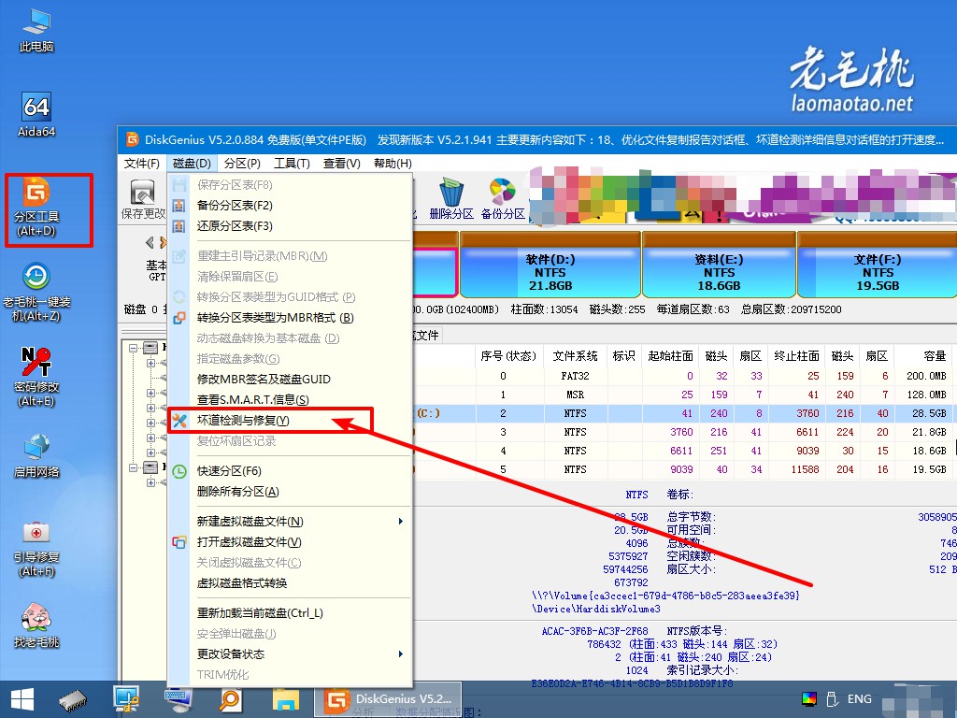Choose 重新加载当前磁盘(Ctrl_L) item
This screenshot has height=718, width=957.
(x=291, y=613)
